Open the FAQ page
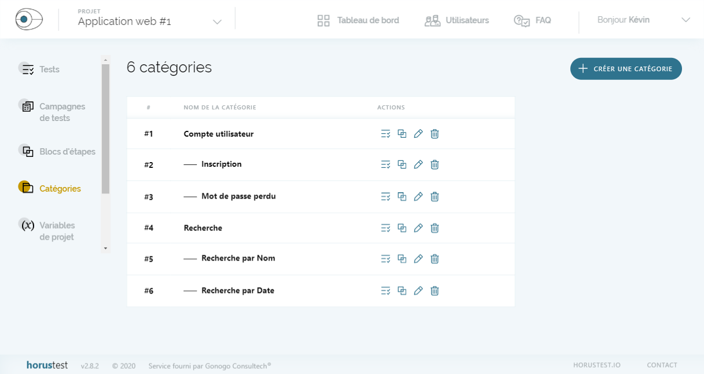Screen dimensions: 704x374 532,21
